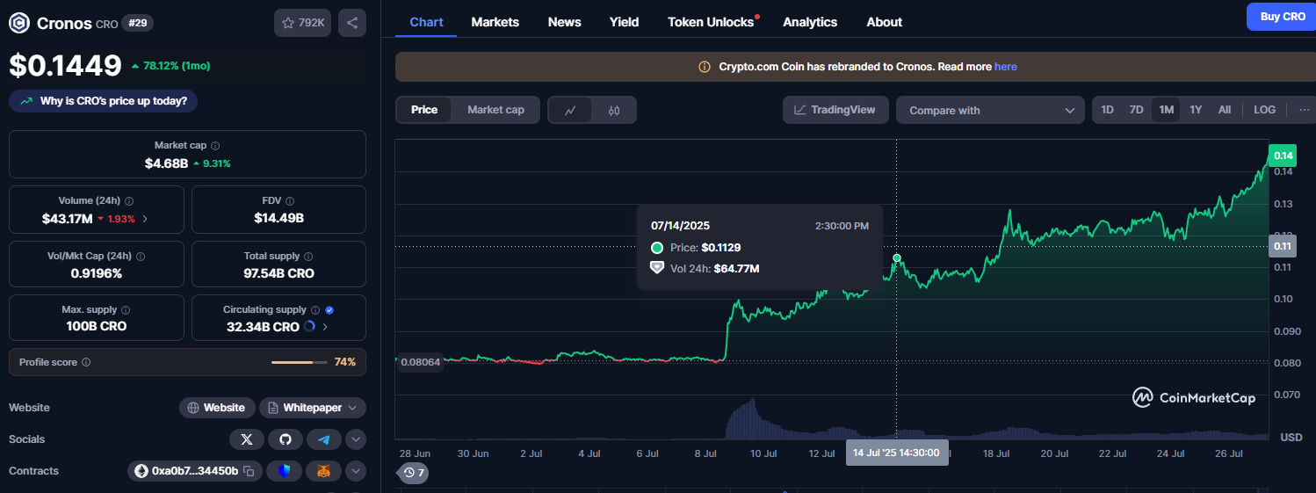Click the circulating supply progress ring
Image resolution: width=1316 pixels, height=493 pixels.
pos(309,327)
